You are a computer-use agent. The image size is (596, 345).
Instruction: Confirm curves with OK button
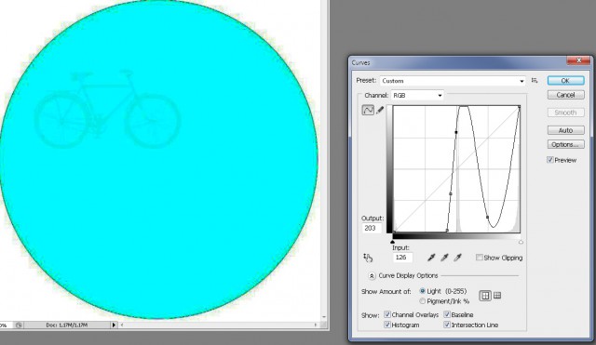(565, 81)
